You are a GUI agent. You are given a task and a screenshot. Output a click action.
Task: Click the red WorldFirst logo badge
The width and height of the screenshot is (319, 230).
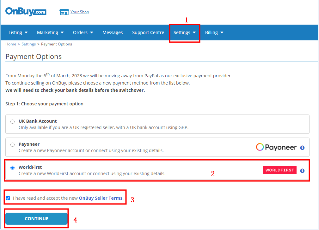click(x=279, y=170)
